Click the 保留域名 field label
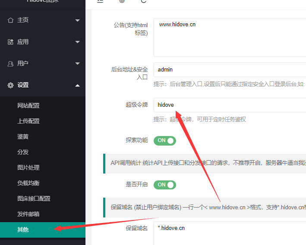This screenshot has width=306, height=245. 137,228
